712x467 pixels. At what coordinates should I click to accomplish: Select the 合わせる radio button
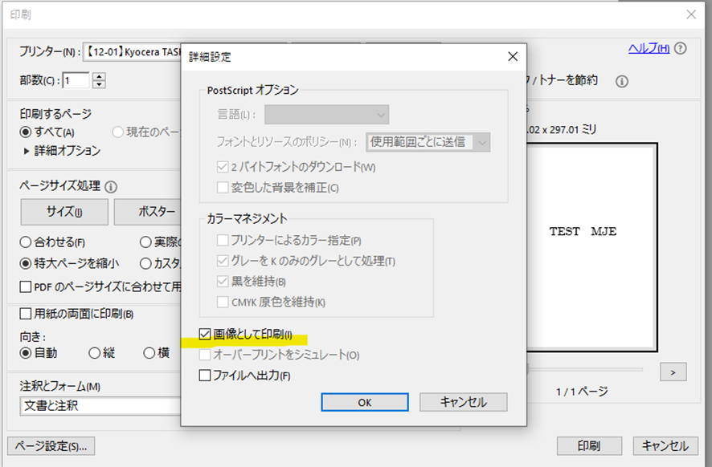click(x=26, y=242)
